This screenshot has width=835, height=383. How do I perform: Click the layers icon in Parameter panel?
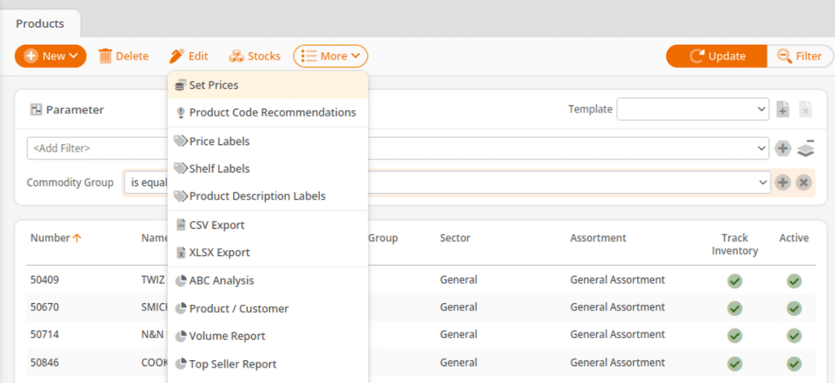[x=805, y=147]
